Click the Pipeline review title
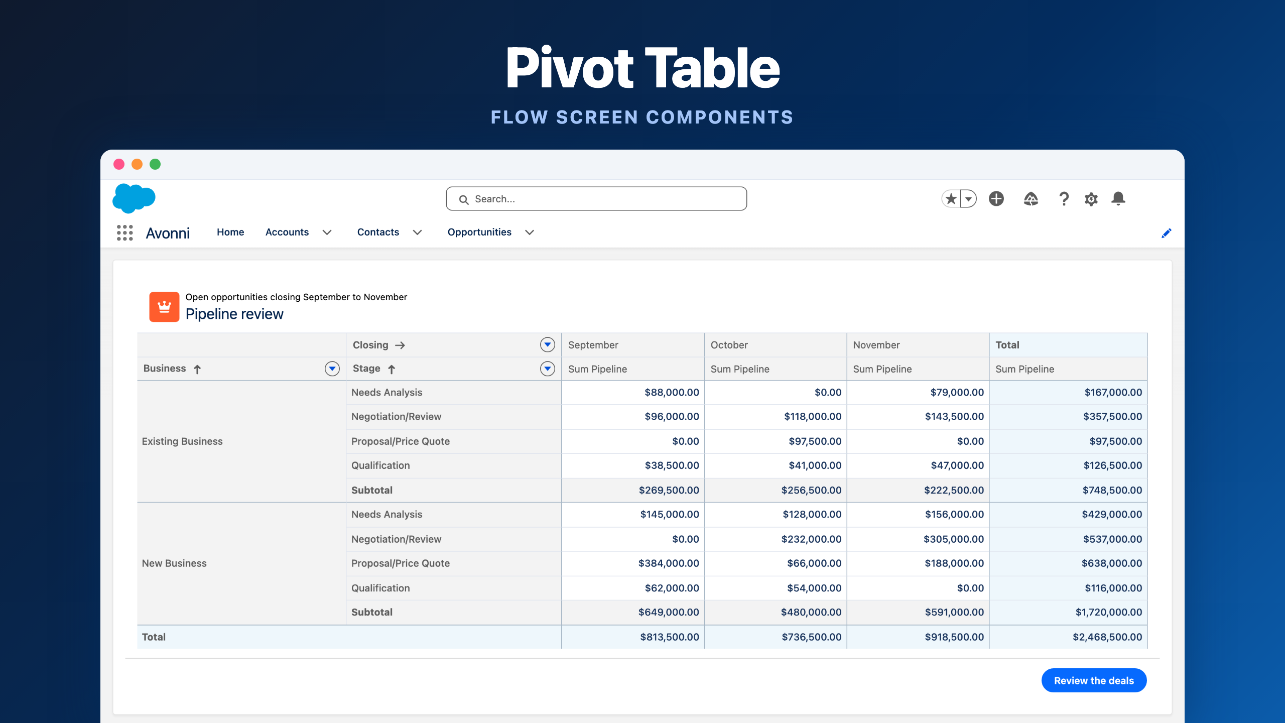This screenshot has width=1285, height=723. point(234,314)
